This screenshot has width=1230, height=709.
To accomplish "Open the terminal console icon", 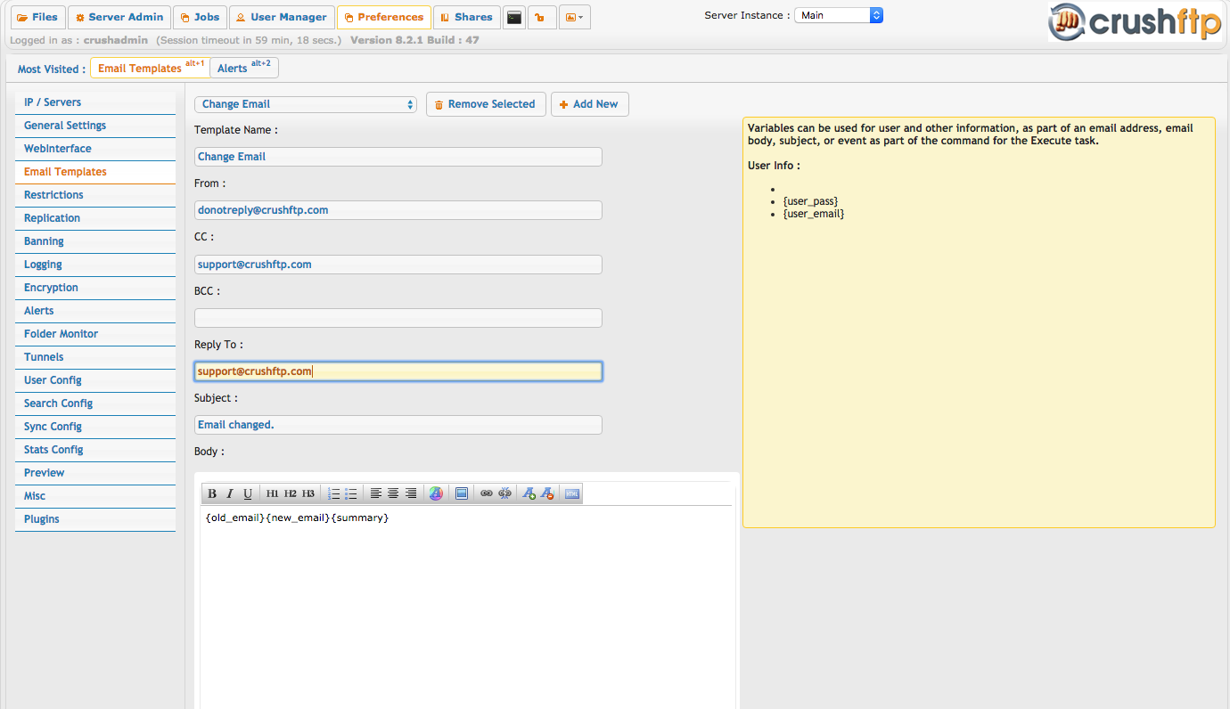I will point(513,17).
